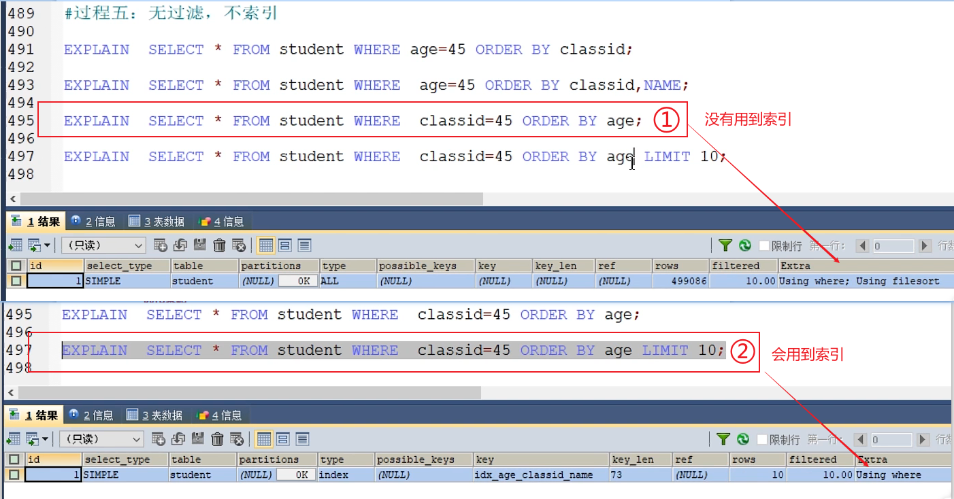The width and height of the screenshot is (954, 499).
Task: Click the 'Using where; Using filesort' cell
Action: point(866,281)
